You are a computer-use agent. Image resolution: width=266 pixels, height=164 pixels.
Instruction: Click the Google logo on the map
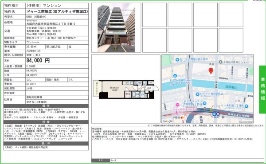click(x=168, y=121)
